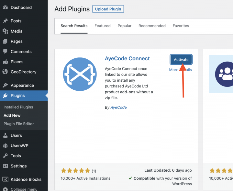Click the GeoDirectory globe icon

pyautogui.click(x=5, y=72)
